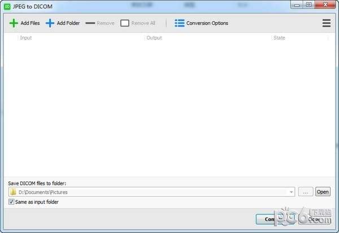
Task: Click the Remove All square icon
Action: coord(124,23)
